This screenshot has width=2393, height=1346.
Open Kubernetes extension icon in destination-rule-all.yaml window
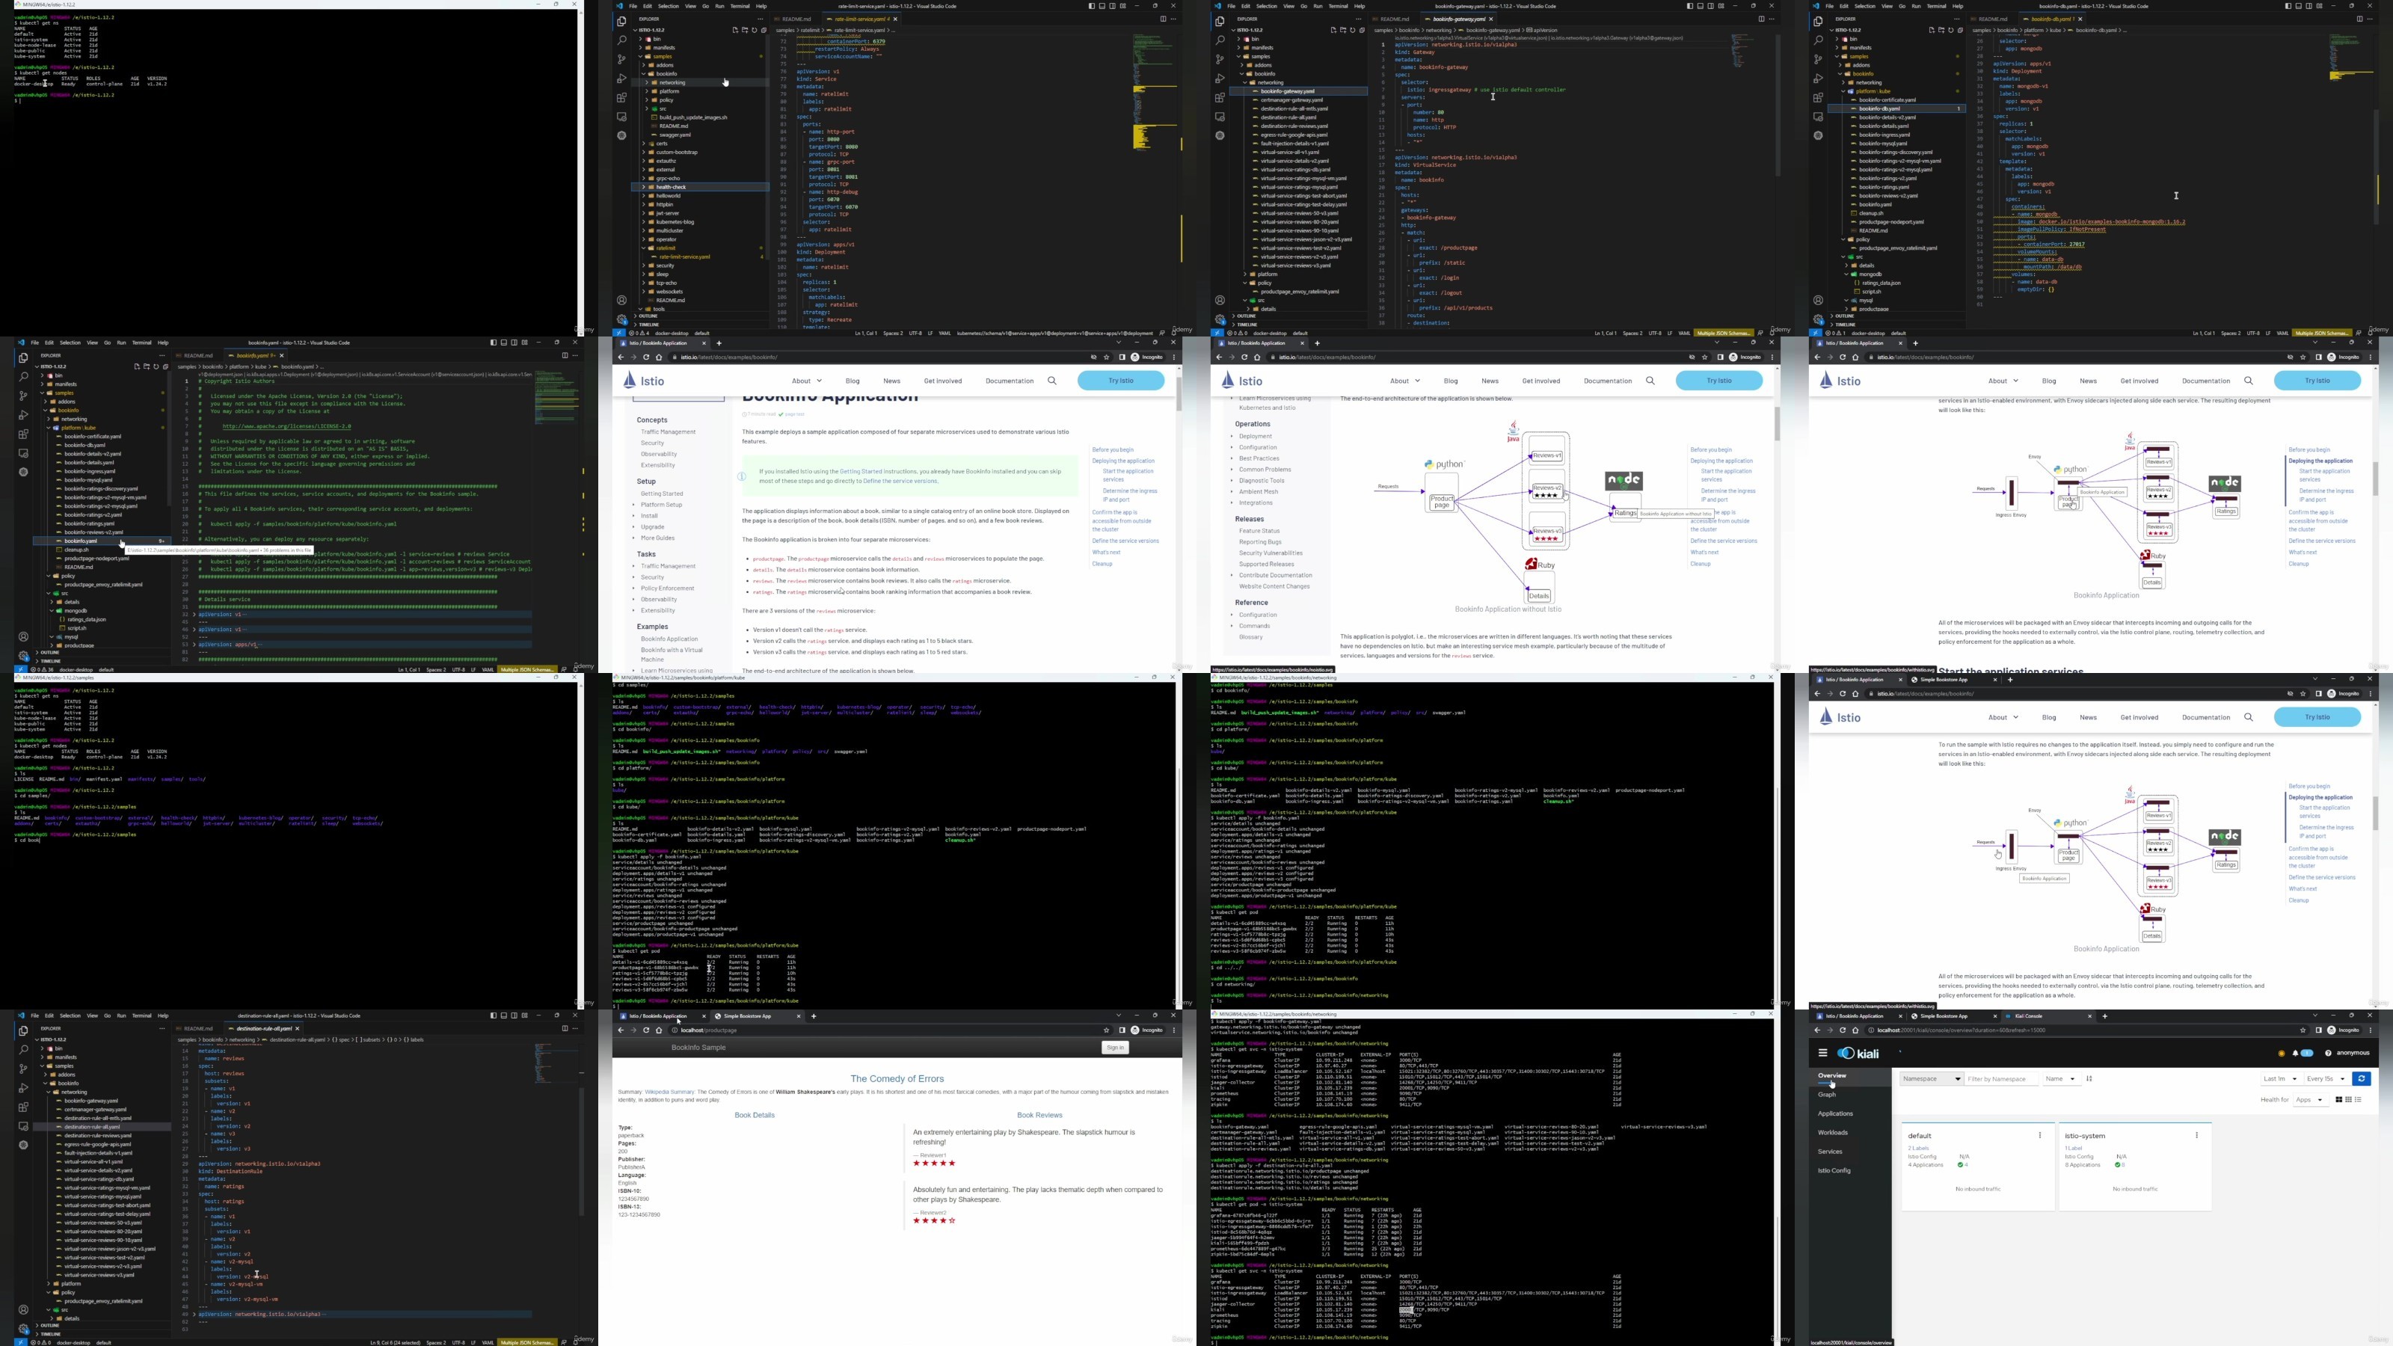23,1144
